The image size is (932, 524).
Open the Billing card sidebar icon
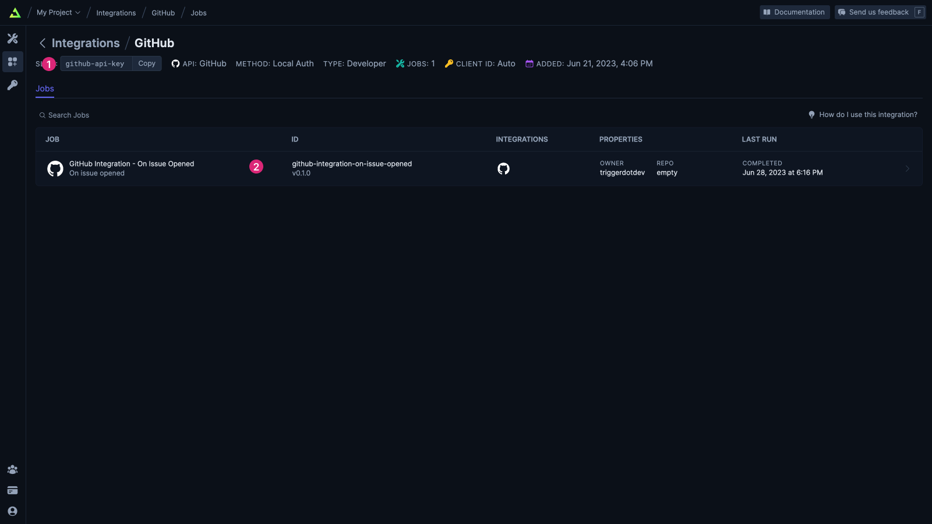click(x=12, y=490)
